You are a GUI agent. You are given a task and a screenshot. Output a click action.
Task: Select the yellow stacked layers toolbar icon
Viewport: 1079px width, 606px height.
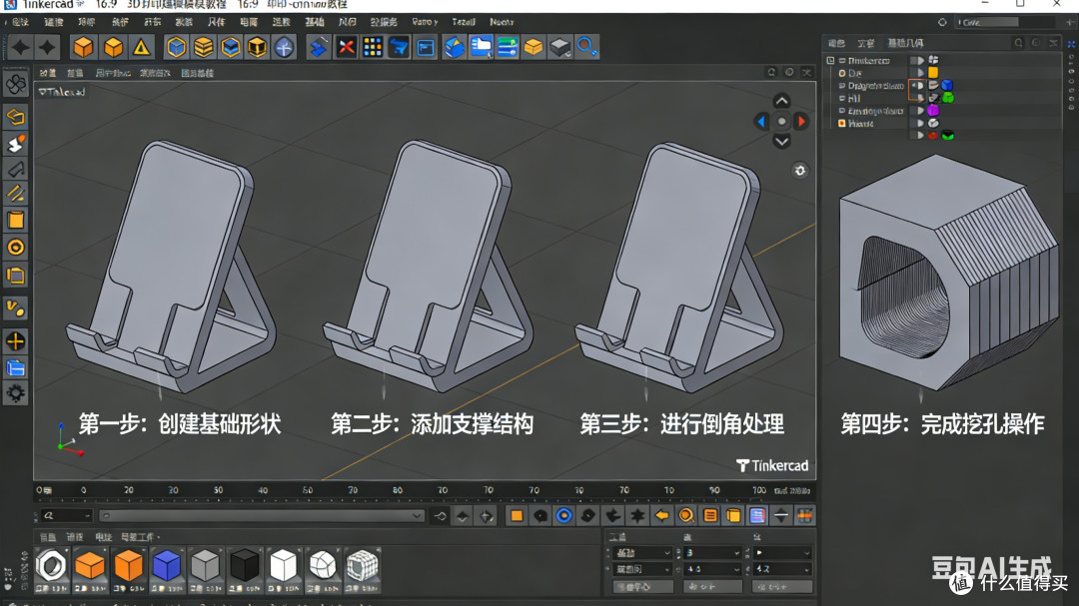203,47
